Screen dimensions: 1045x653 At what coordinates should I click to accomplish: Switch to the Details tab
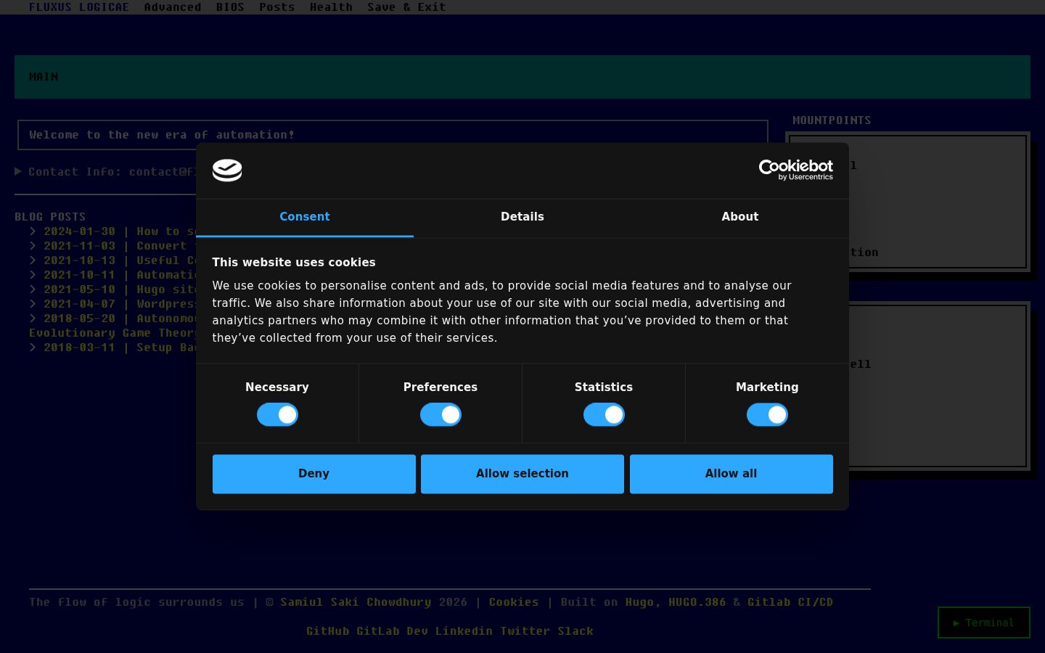click(x=522, y=217)
